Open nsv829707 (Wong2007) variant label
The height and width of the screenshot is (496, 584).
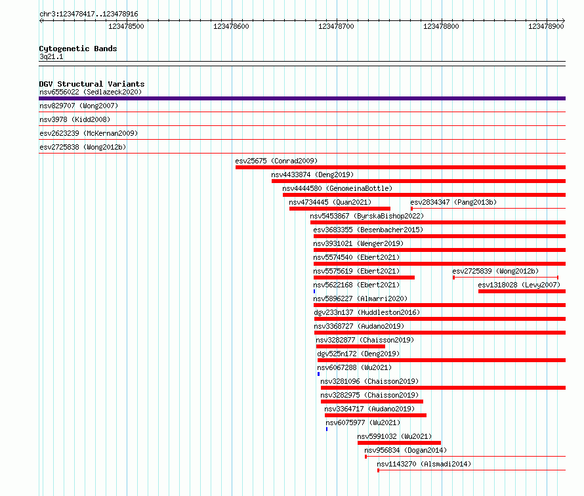79,106
